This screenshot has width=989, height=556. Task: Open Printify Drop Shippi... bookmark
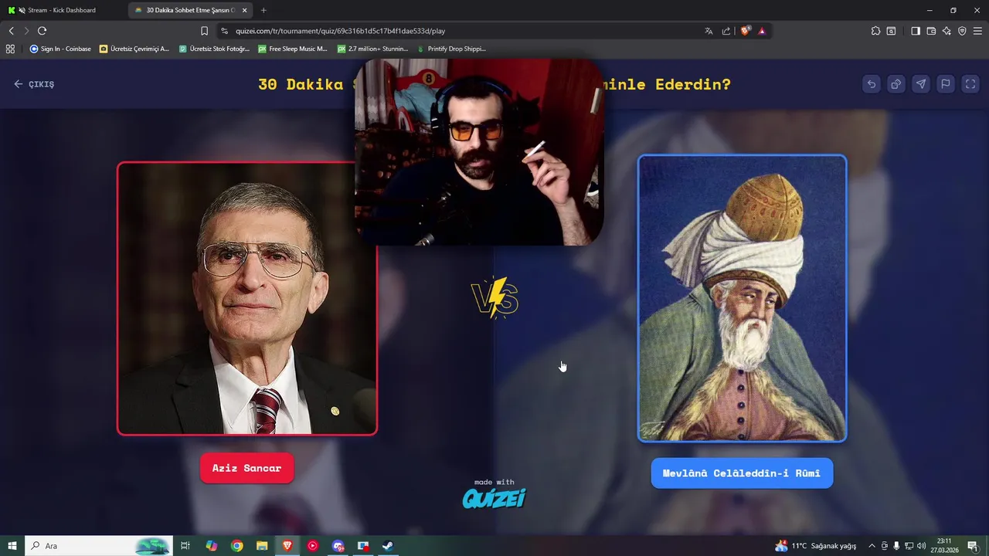[x=451, y=49]
